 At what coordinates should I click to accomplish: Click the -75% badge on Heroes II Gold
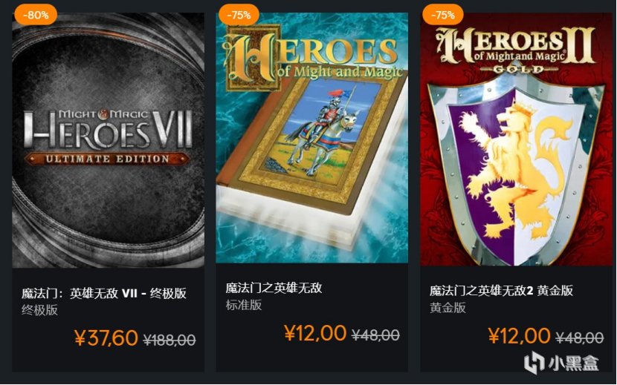pyautogui.click(x=443, y=15)
